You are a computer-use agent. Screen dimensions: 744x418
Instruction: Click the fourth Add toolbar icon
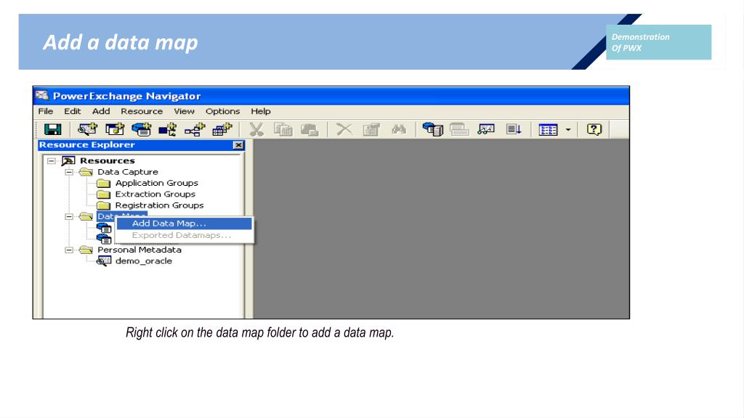(168, 129)
